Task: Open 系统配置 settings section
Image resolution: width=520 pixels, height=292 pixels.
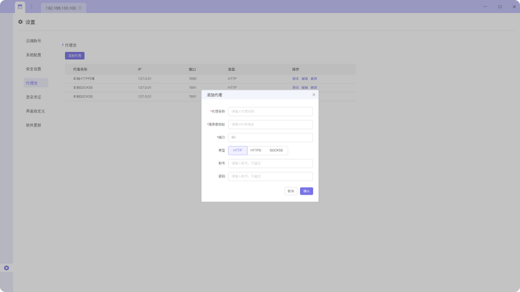Action: (x=33, y=55)
